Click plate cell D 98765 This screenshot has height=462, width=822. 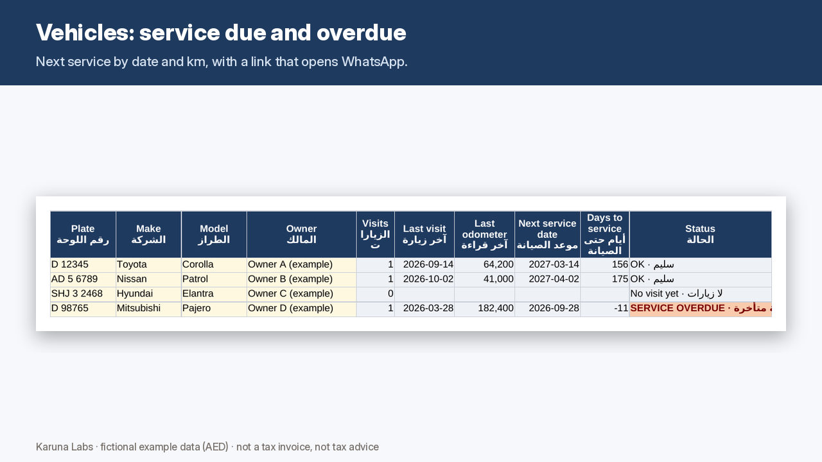click(x=83, y=309)
